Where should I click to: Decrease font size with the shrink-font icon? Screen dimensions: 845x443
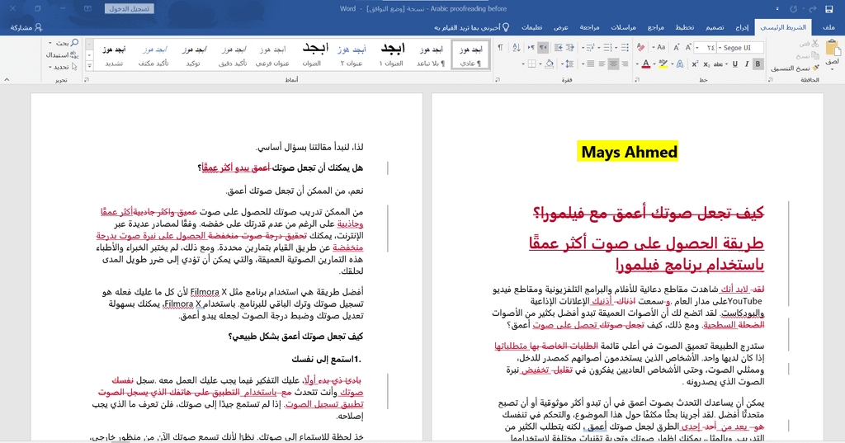(677, 48)
